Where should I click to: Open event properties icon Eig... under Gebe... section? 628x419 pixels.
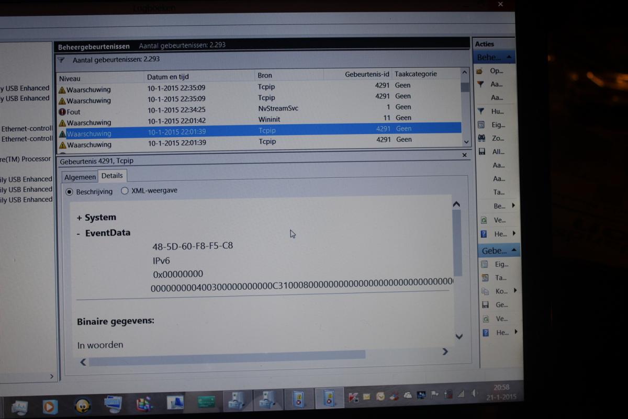[x=484, y=264]
